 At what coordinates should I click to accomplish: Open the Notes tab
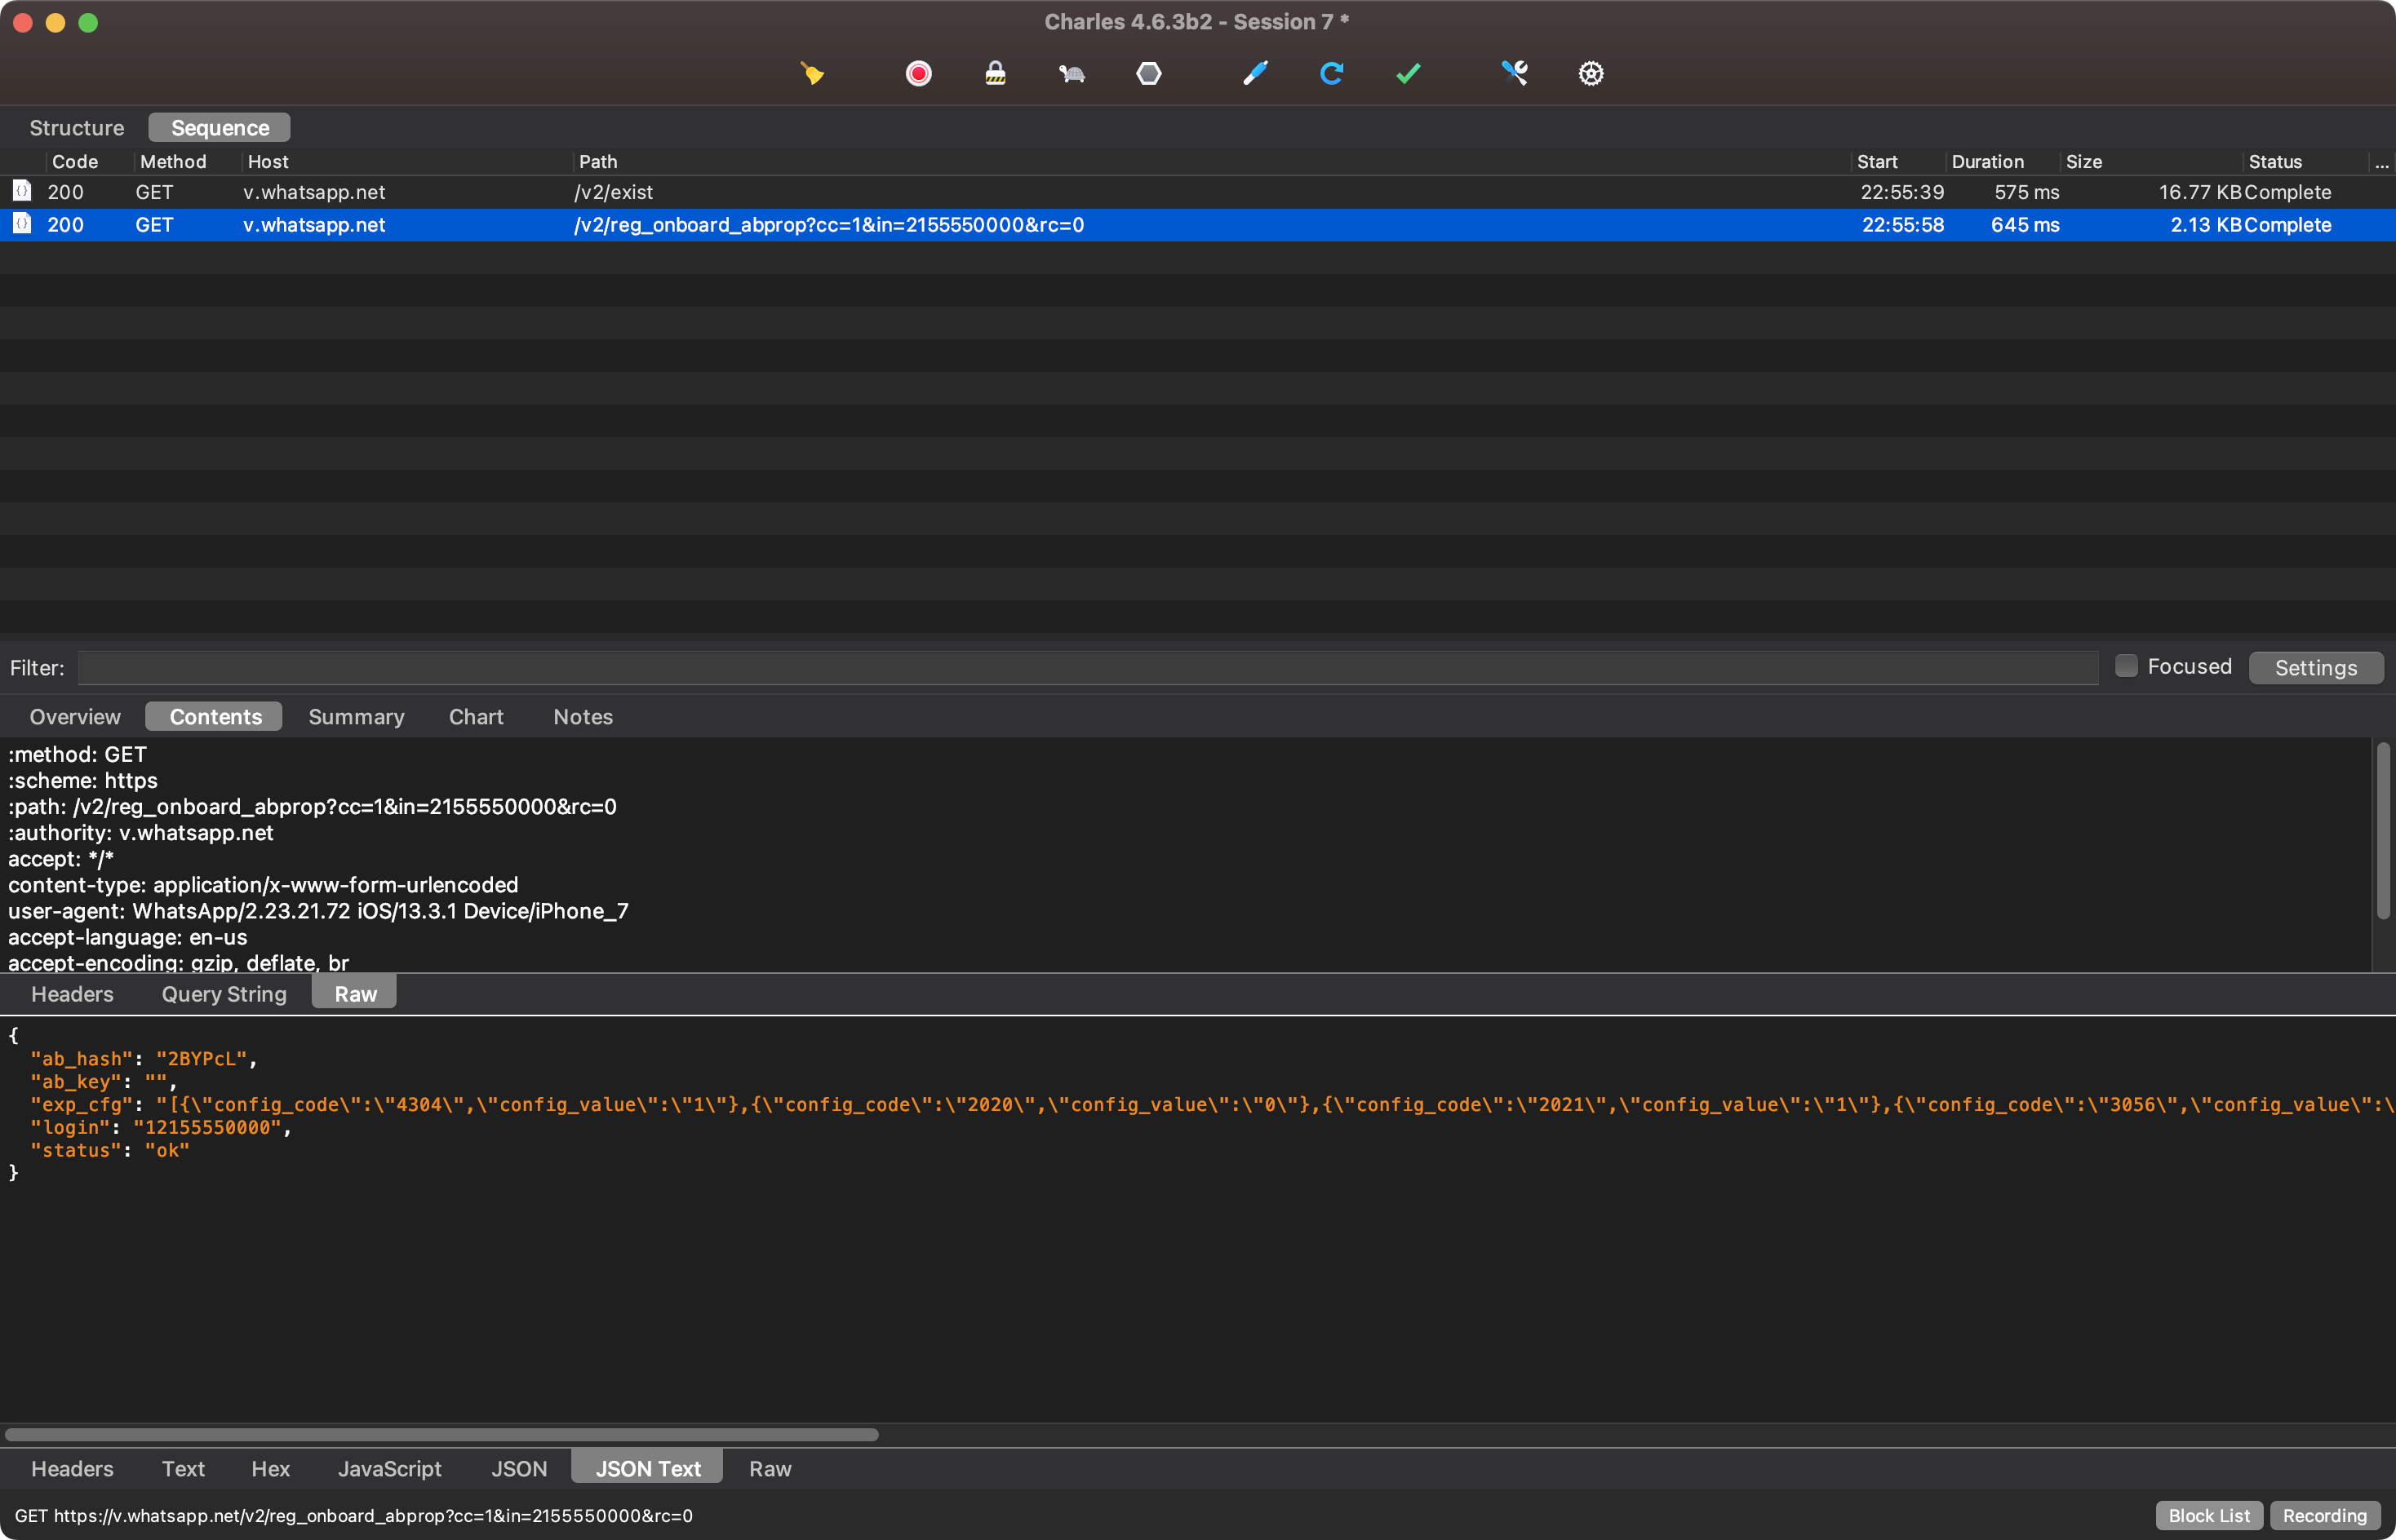[583, 716]
